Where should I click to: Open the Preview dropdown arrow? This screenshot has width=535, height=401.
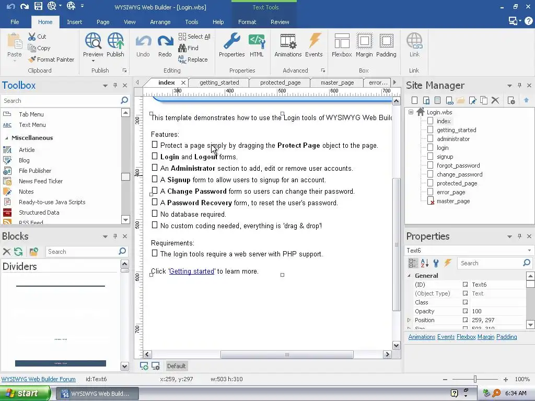tap(93, 61)
